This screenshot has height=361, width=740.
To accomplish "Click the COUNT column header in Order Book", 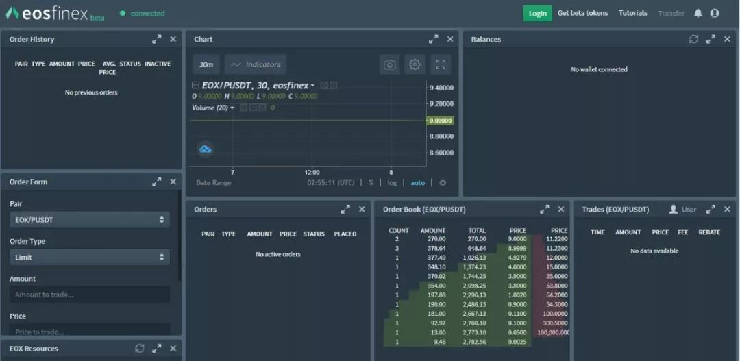I will [x=399, y=231].
